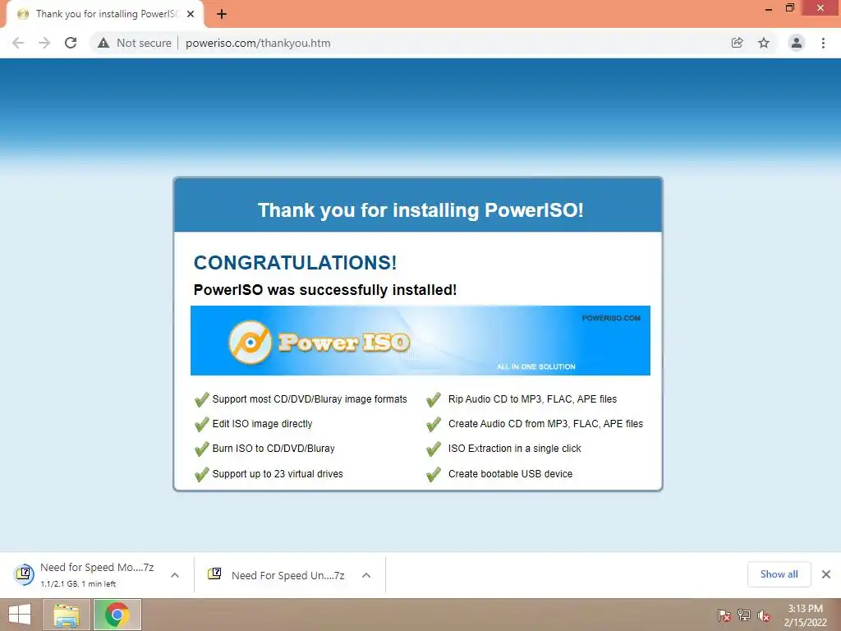
Task: Click Show all downloads button
Action: pyautogui.click(x=779, y=574)
